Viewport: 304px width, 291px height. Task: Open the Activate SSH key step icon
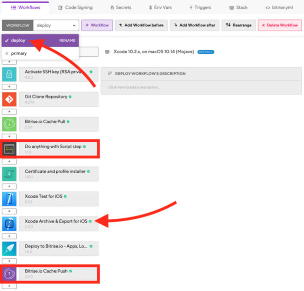[9, 74]
